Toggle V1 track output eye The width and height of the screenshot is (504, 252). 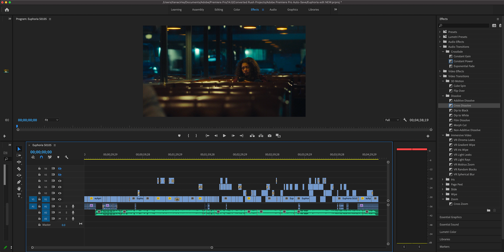pyautogui.click(x=60, y=199)
